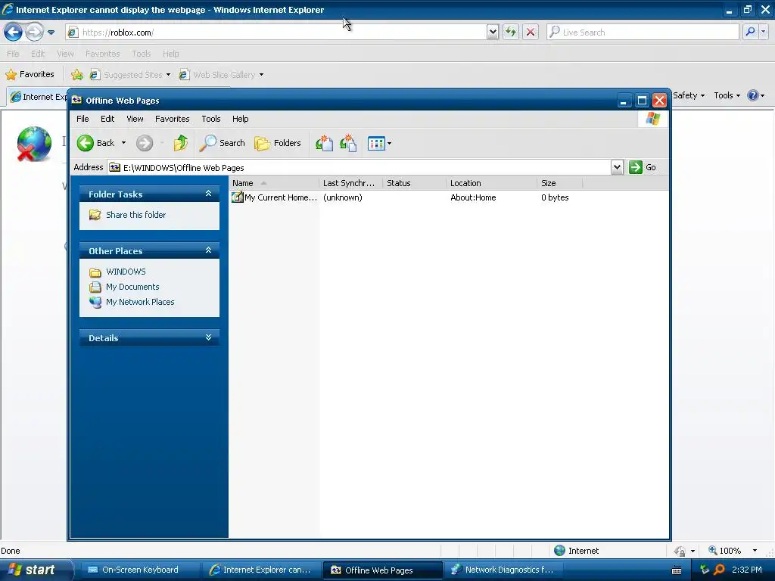The width and height of the screenshot is (775, 581).
Task: Open My Documents in Other Places
Action: [x=132, y=287]
